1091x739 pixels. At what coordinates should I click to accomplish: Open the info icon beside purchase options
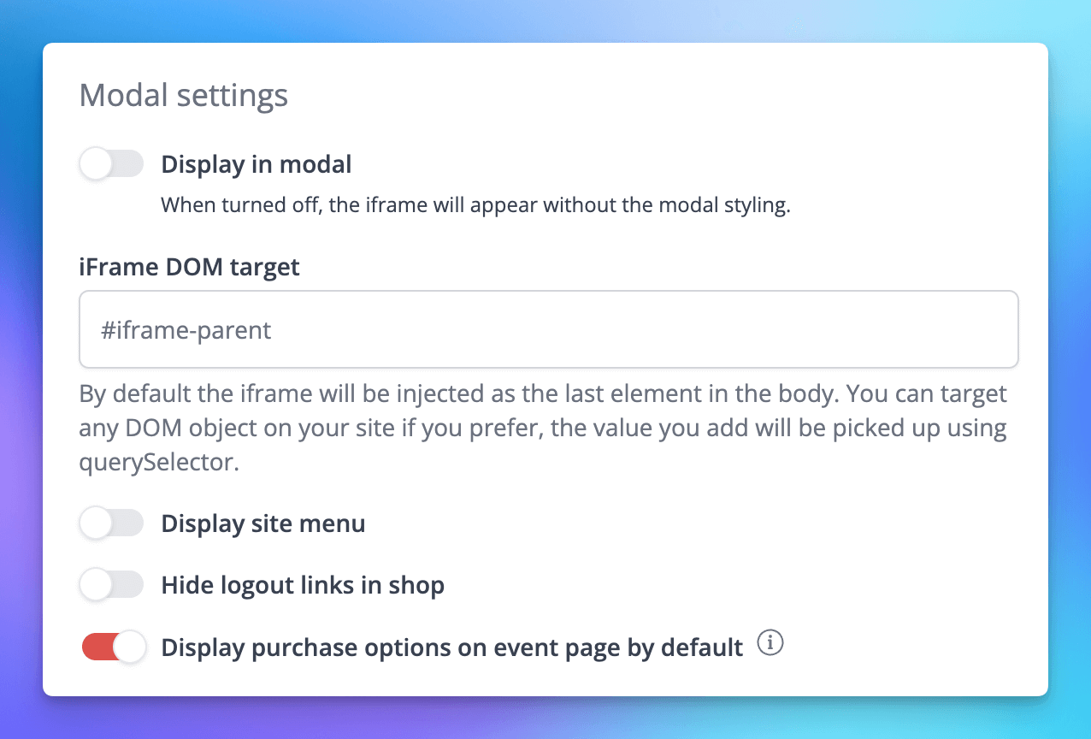click(x=770, y=643)
